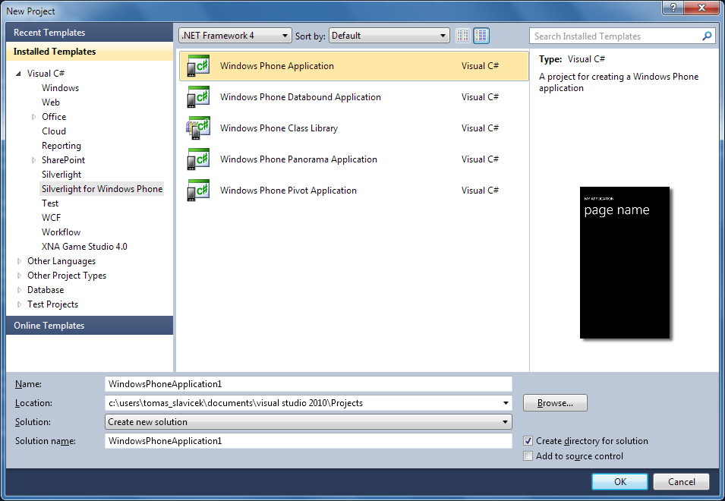The height and width of the screenshot is (501, 725).
Task: Click the Windows Phone Pivot Application icon
Action: pyautogui.click(x=198, y=190)
